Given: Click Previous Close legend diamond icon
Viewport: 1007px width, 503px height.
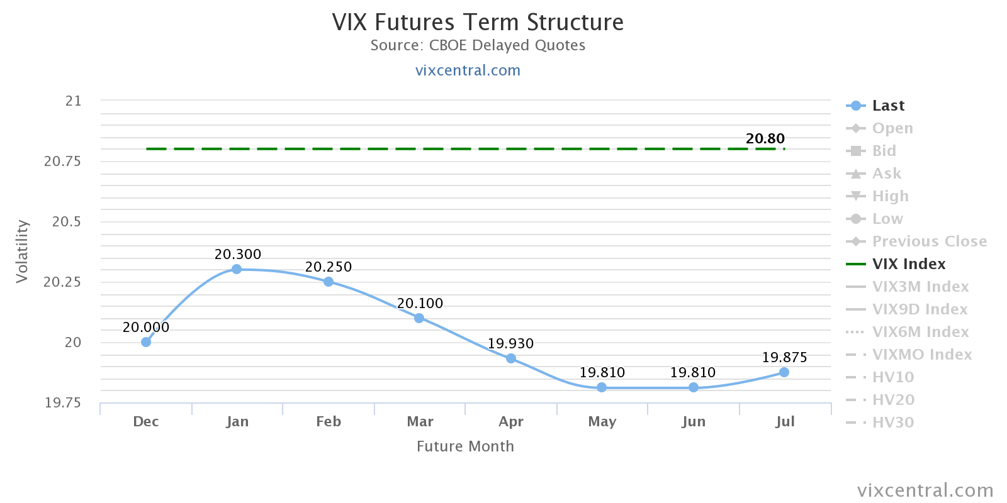Looking at the screenshot, I should (x=855, y=241).
